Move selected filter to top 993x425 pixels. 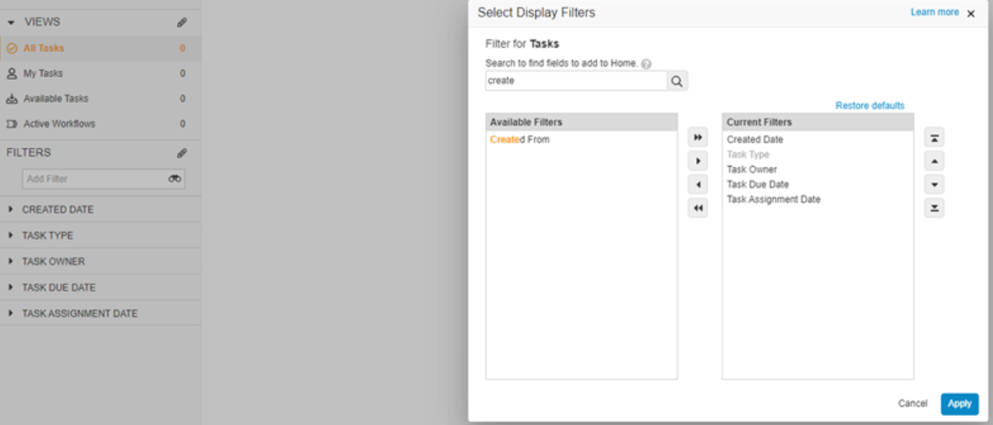click(934, 138)
